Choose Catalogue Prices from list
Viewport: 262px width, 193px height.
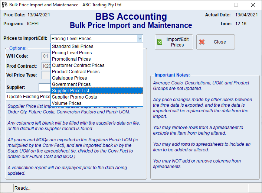[69, 78]
